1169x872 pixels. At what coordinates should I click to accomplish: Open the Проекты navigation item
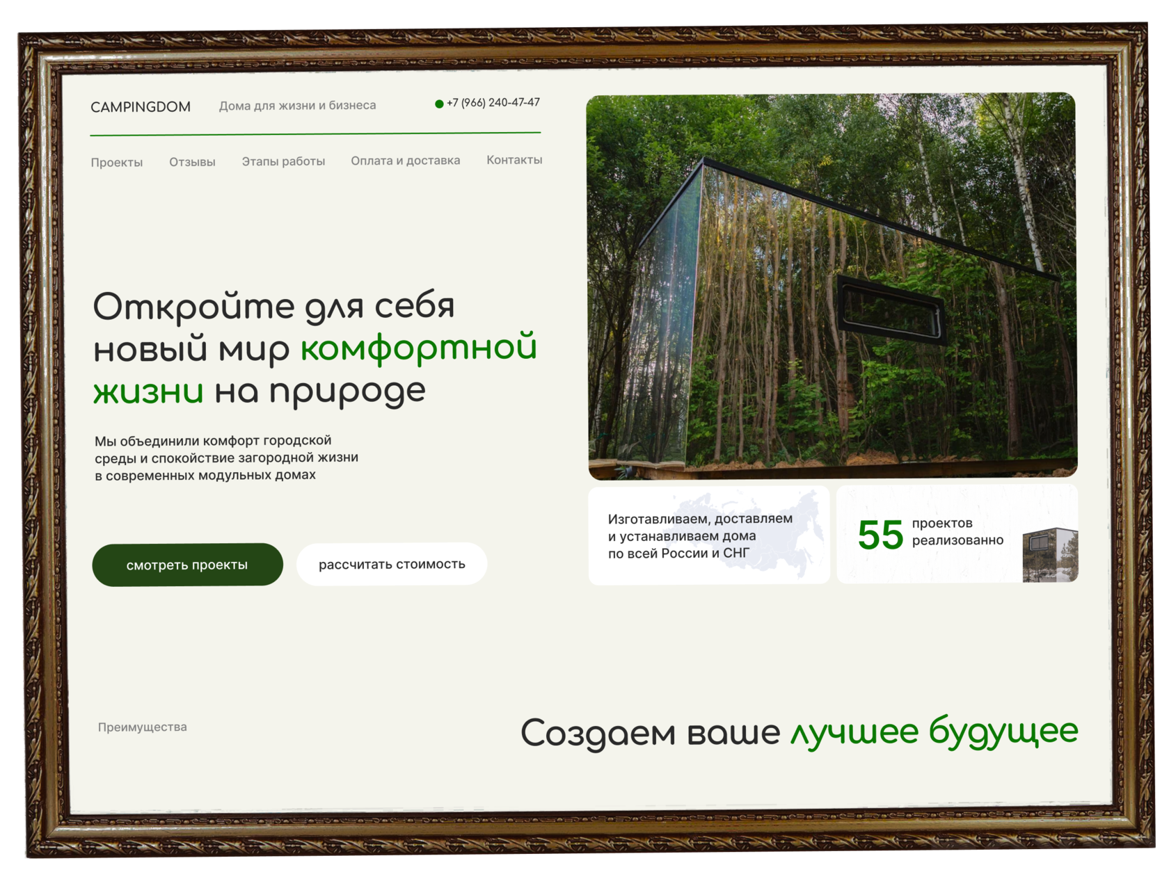117,162
